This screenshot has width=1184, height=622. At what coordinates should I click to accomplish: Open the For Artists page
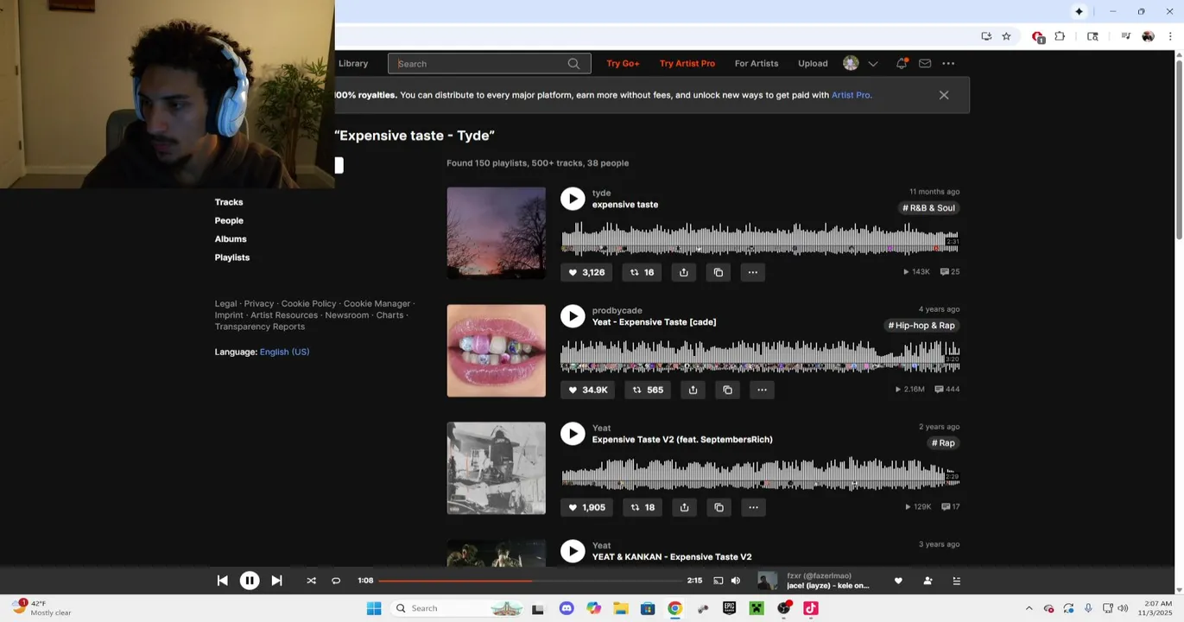[x=757, y=64]
